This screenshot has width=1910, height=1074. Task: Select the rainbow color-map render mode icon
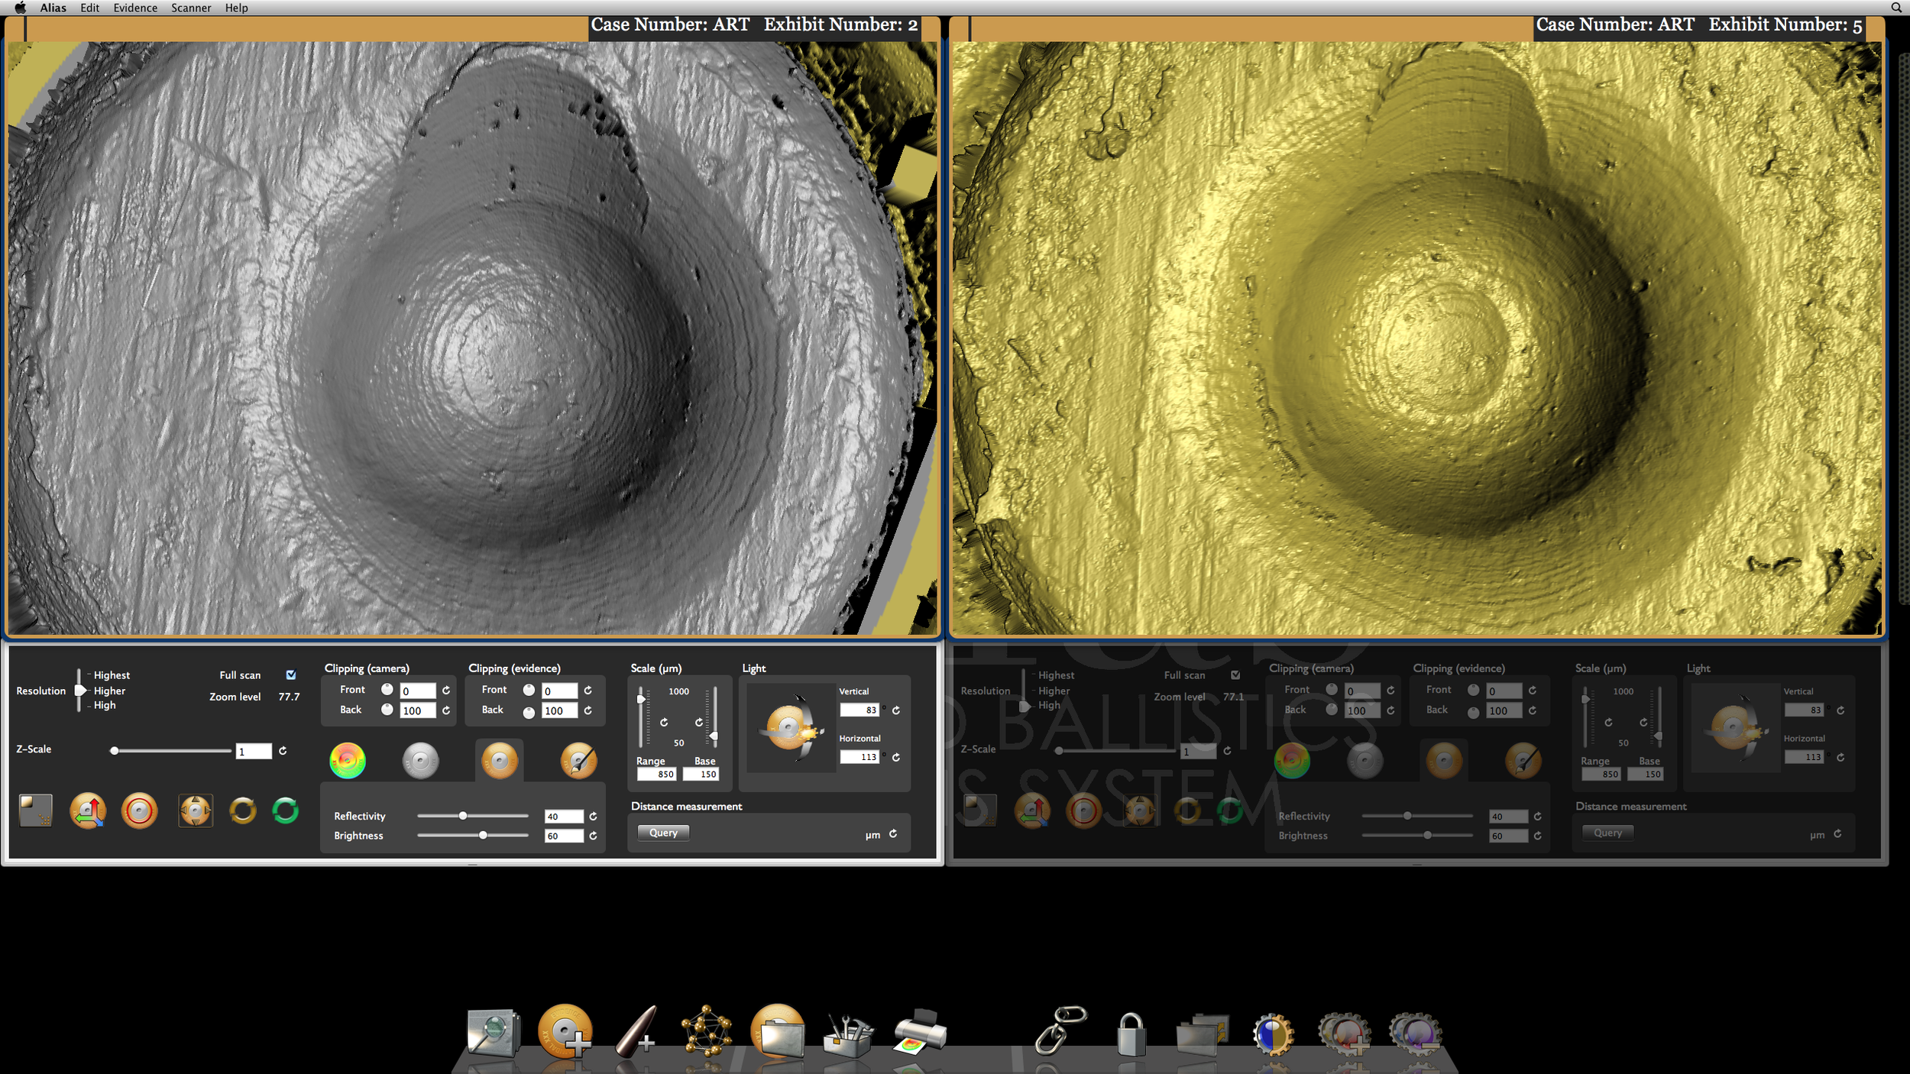(x=348, y=761)
